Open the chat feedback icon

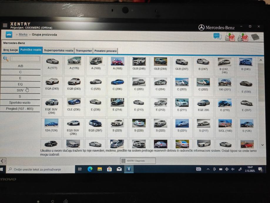217,36
